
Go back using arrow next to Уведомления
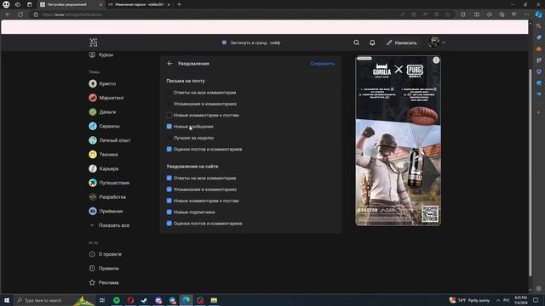(169, 64)
